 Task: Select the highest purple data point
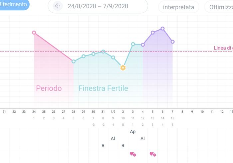click(162, 29)
